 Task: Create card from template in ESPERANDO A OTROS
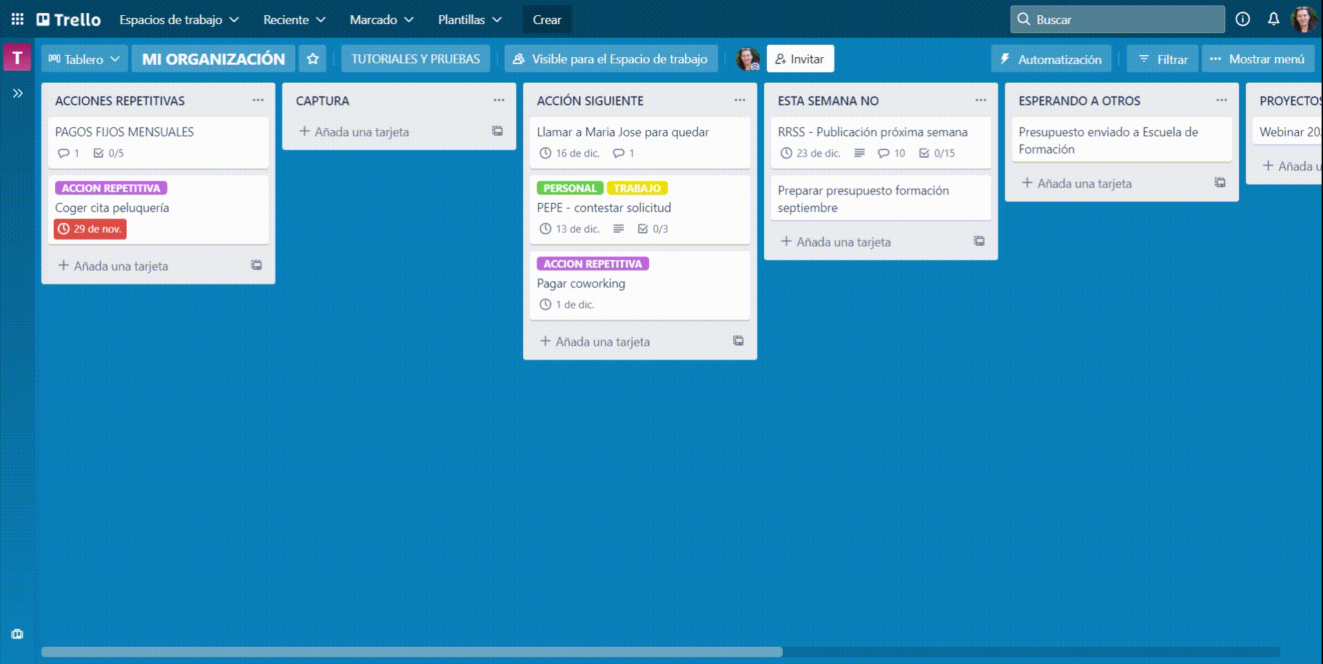[1220, 183]
